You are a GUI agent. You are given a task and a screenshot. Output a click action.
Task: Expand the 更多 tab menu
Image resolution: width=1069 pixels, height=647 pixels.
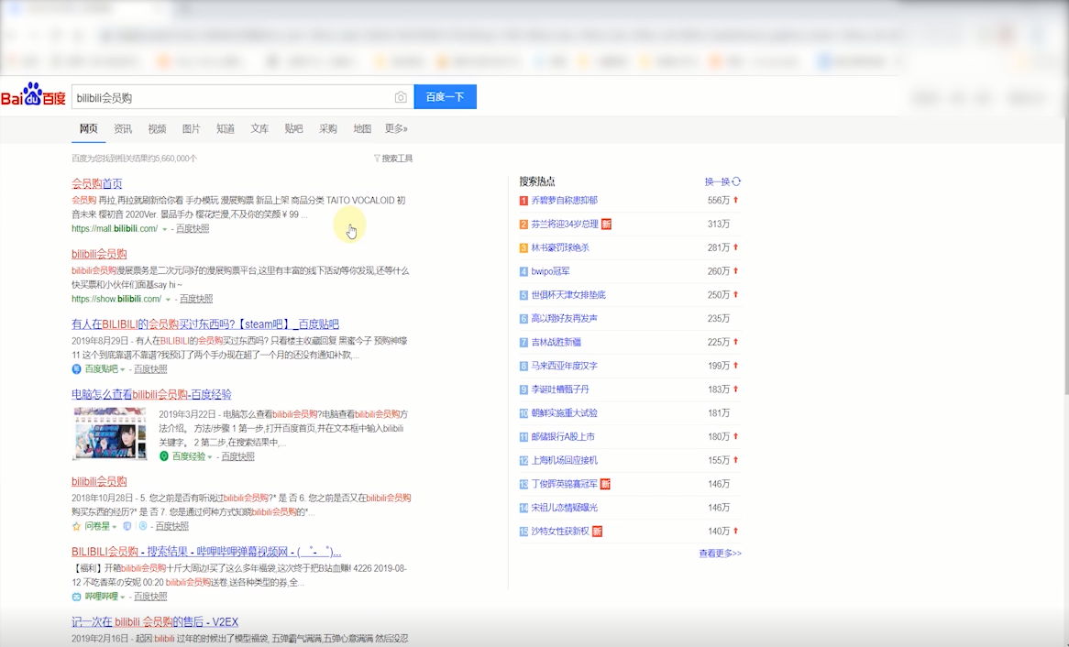pos(395,128)
